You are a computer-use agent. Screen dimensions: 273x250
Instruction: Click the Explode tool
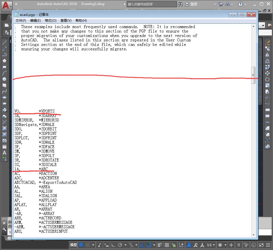pyautogui.click(x=267, y=147)
